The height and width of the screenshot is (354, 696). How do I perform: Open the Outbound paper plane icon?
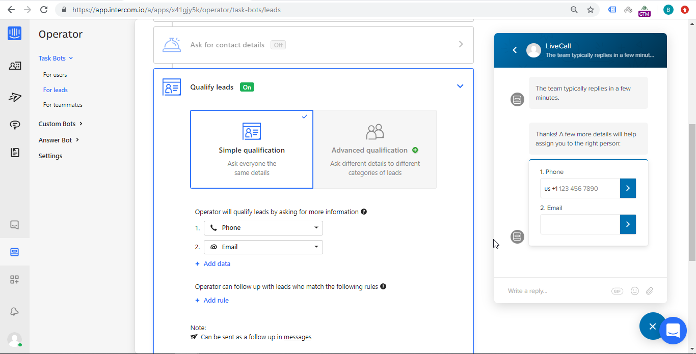(x=15, y=97)
